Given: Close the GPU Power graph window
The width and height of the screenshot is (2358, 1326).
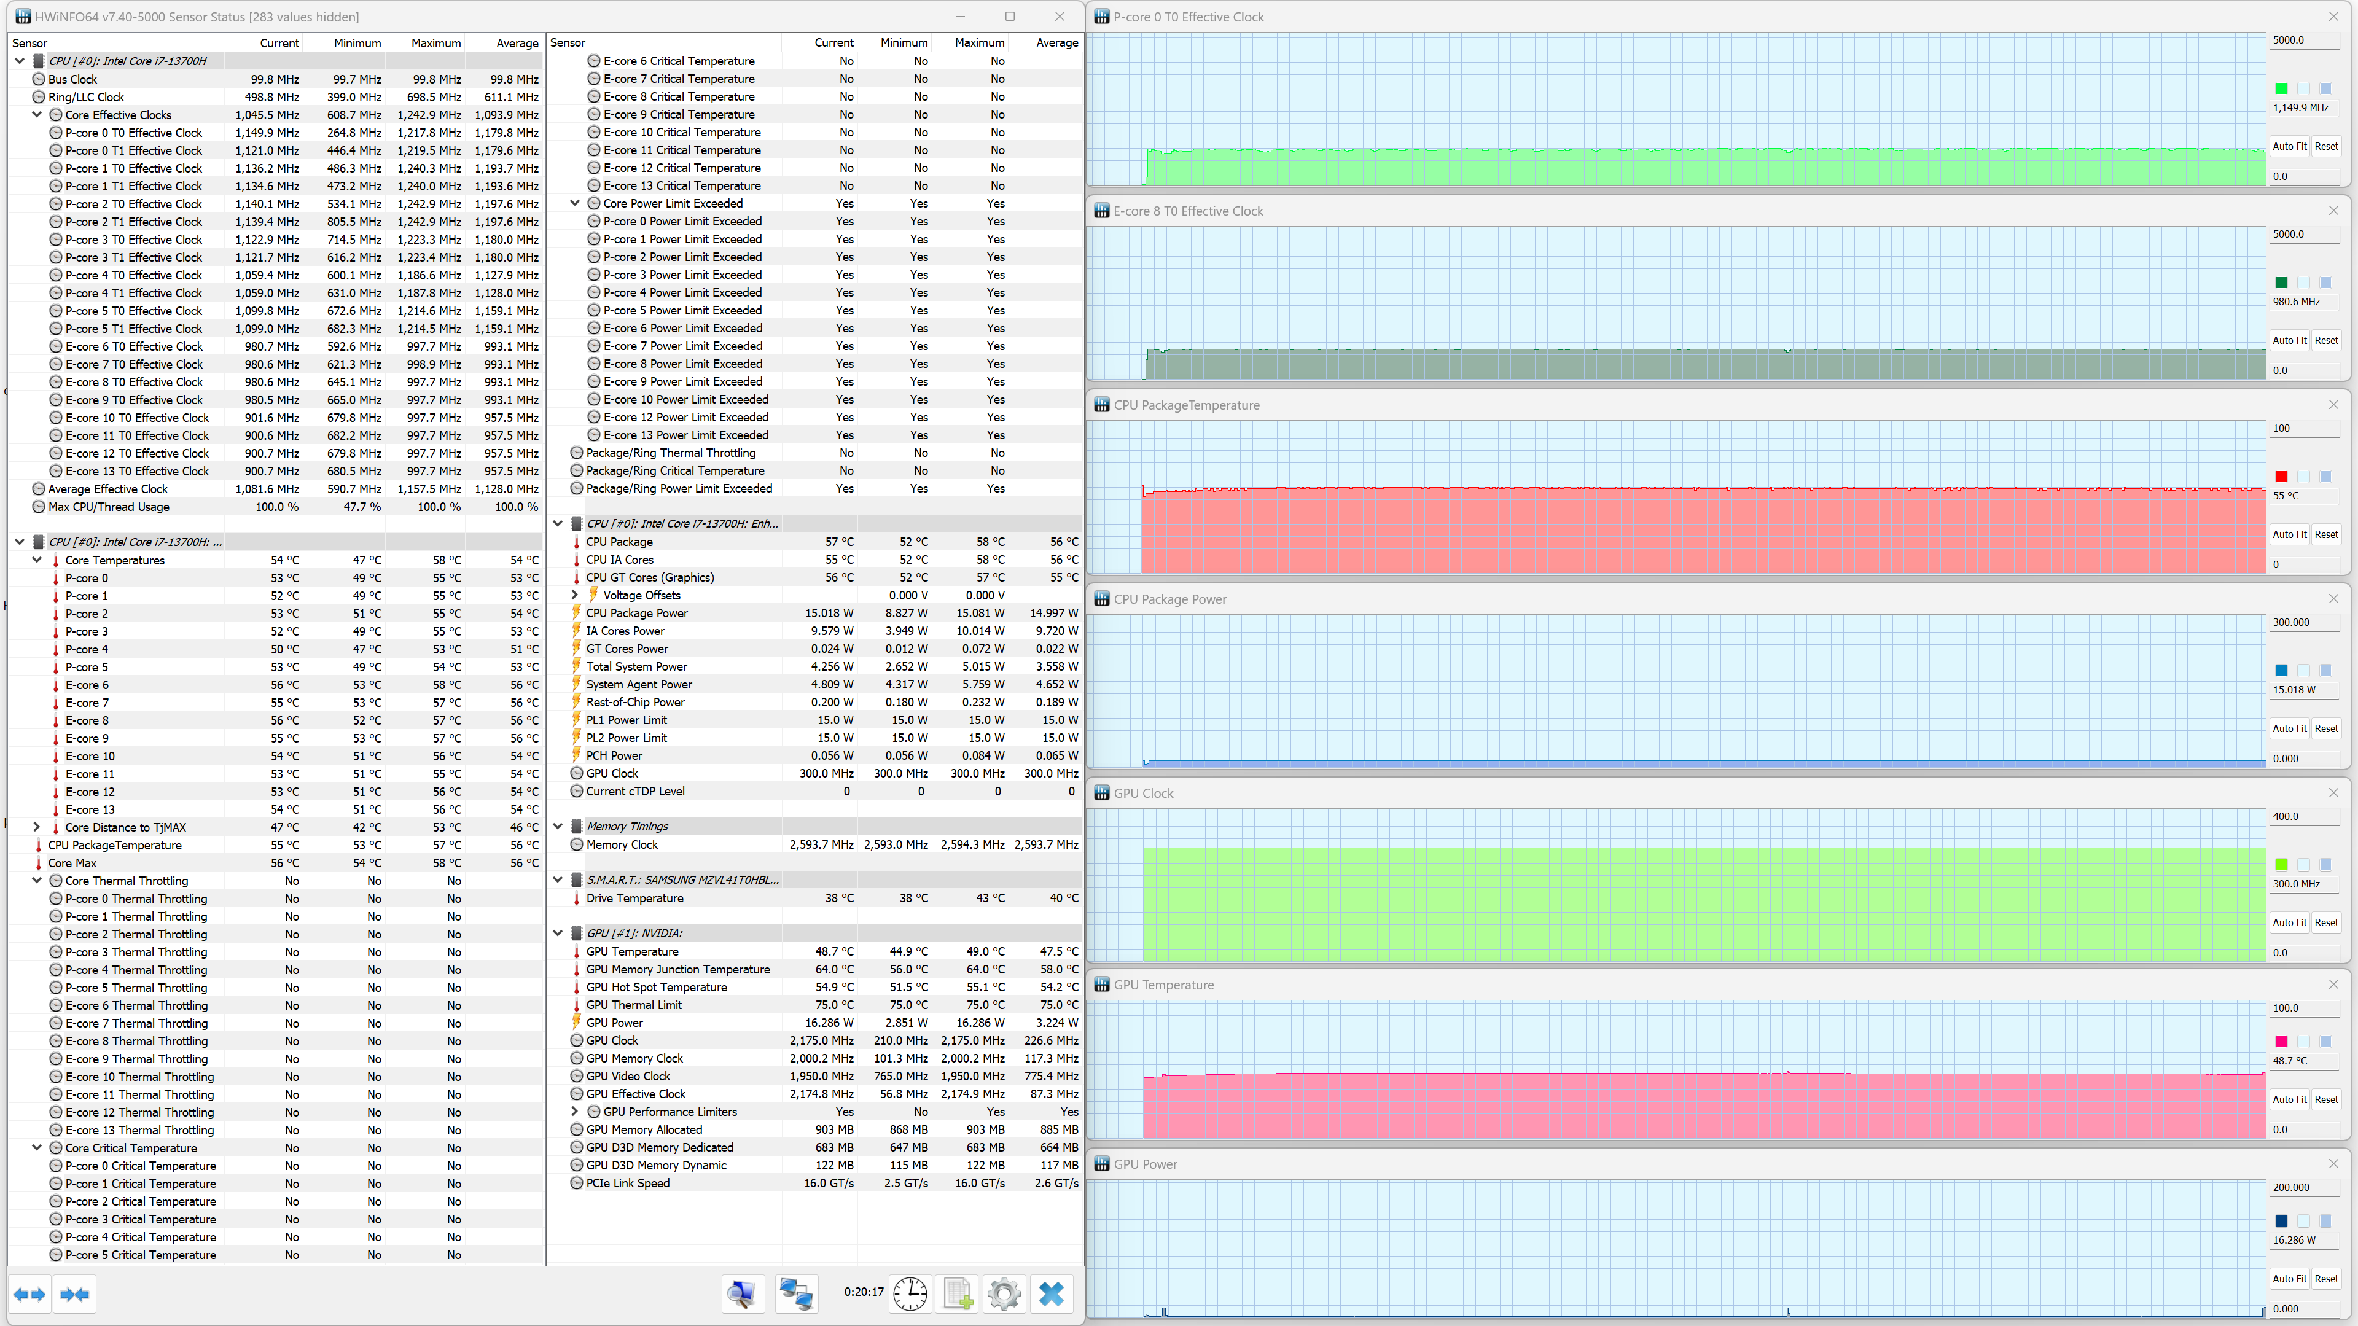Looking at the screenshot, I should (2333, 1164).
